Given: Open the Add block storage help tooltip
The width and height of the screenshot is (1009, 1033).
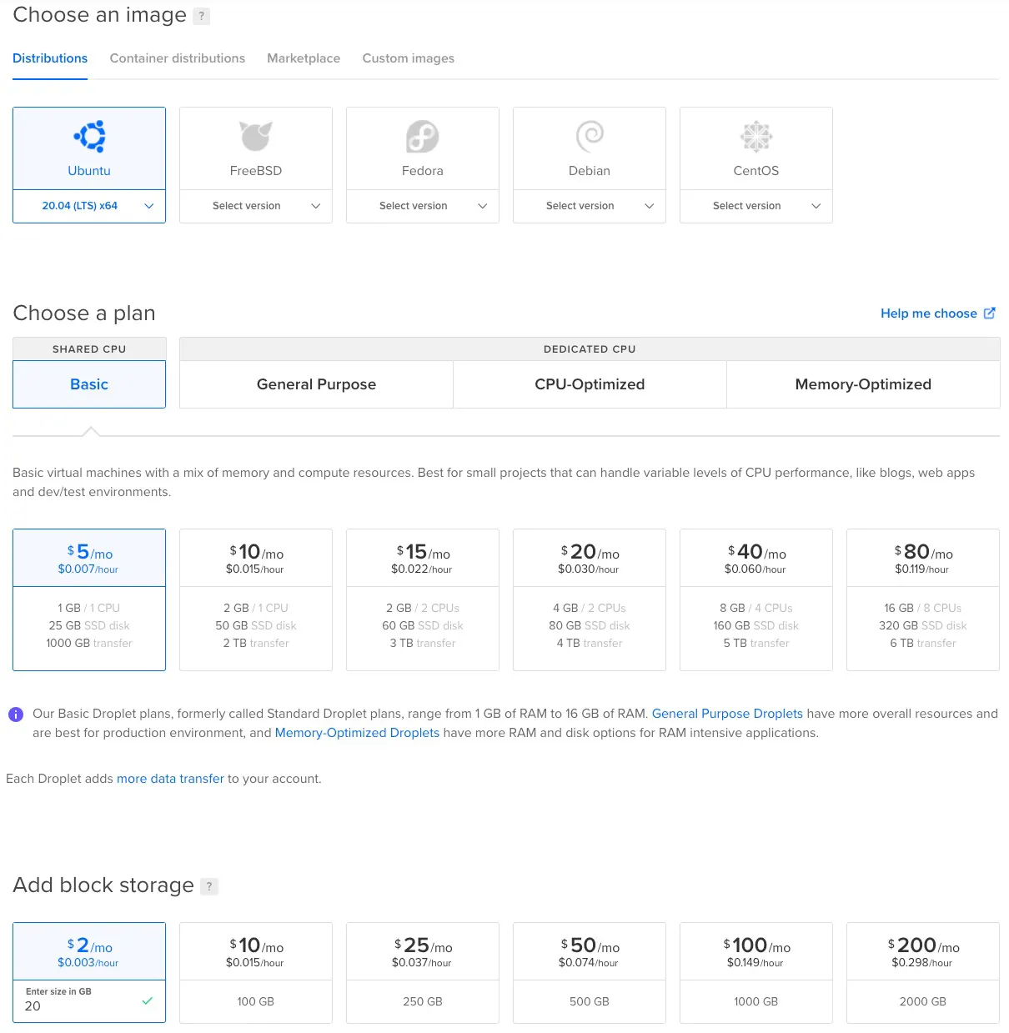Looking at the screenshot, I should tap(208, 886).
